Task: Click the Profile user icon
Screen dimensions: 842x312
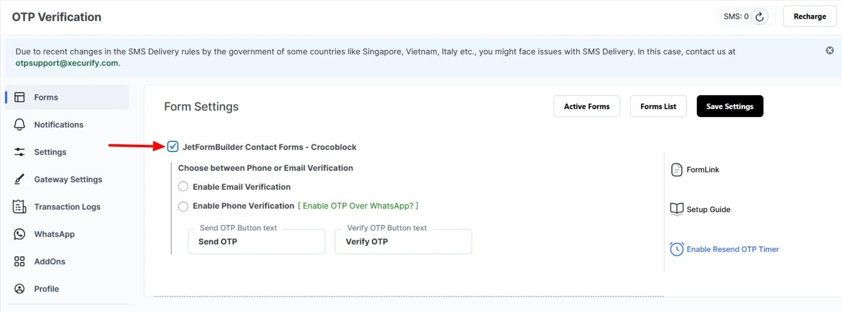Action: [19, 289]
